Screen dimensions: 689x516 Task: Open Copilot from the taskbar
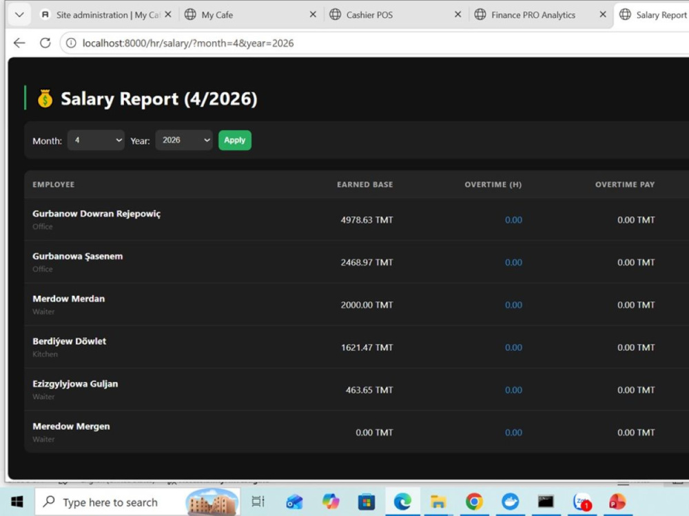[x=331, y=502]
